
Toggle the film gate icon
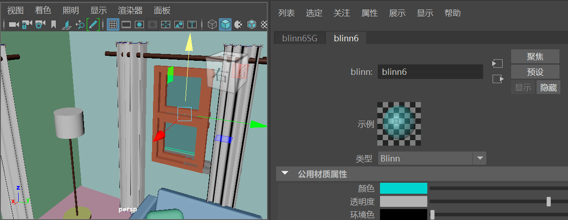[126, 24]
